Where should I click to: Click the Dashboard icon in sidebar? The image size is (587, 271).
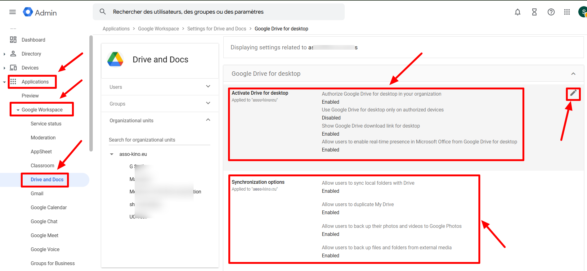click(13, 40)
